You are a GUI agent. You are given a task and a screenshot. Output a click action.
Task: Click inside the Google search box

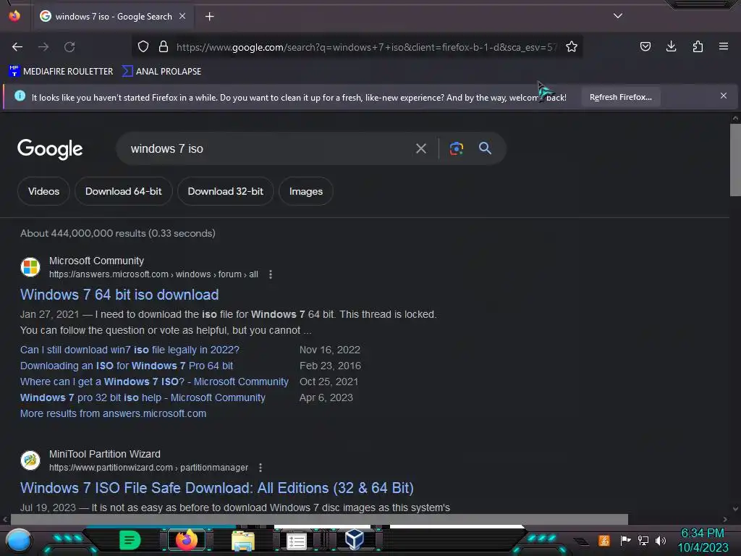click(269, 148)
